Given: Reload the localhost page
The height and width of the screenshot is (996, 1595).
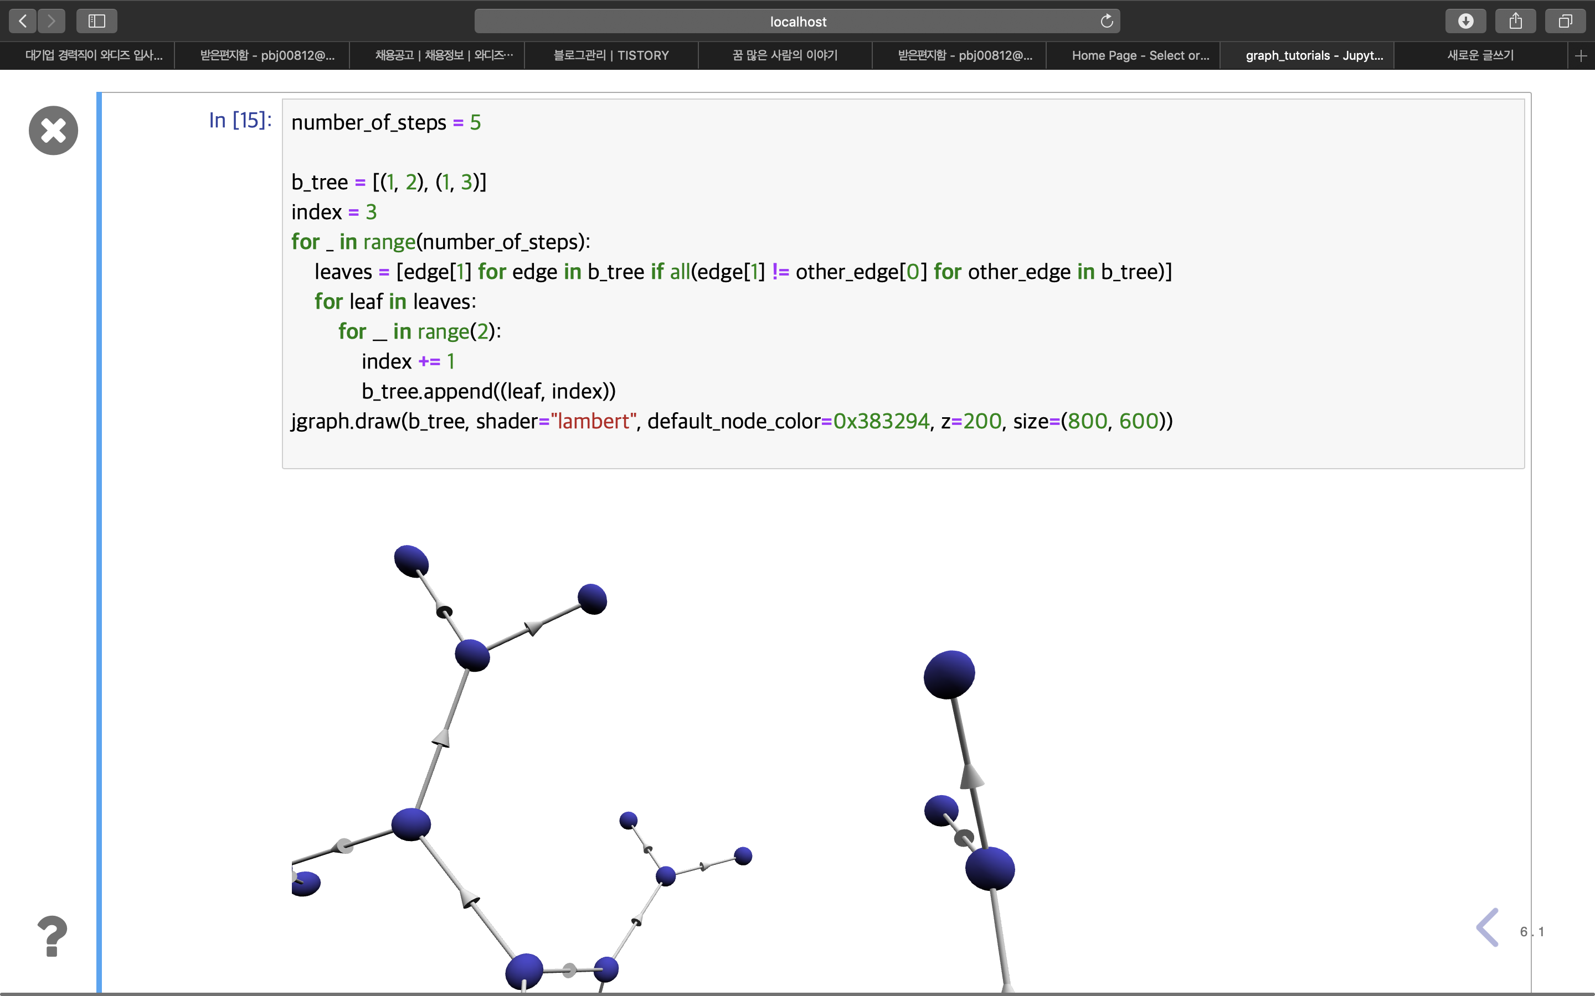Looking at the screenshot, I should [1106, 20].
